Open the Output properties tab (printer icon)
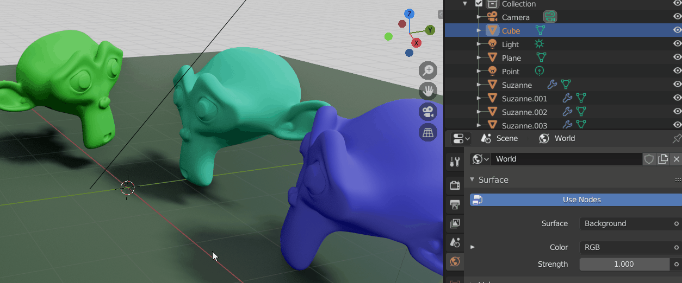This screenshot has height=283, width=682. pos(455,204)
